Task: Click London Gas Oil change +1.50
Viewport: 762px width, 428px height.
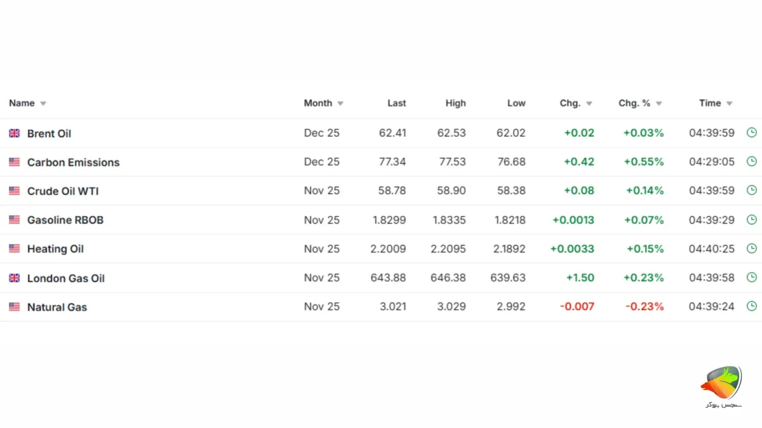Action: (580, 278)
